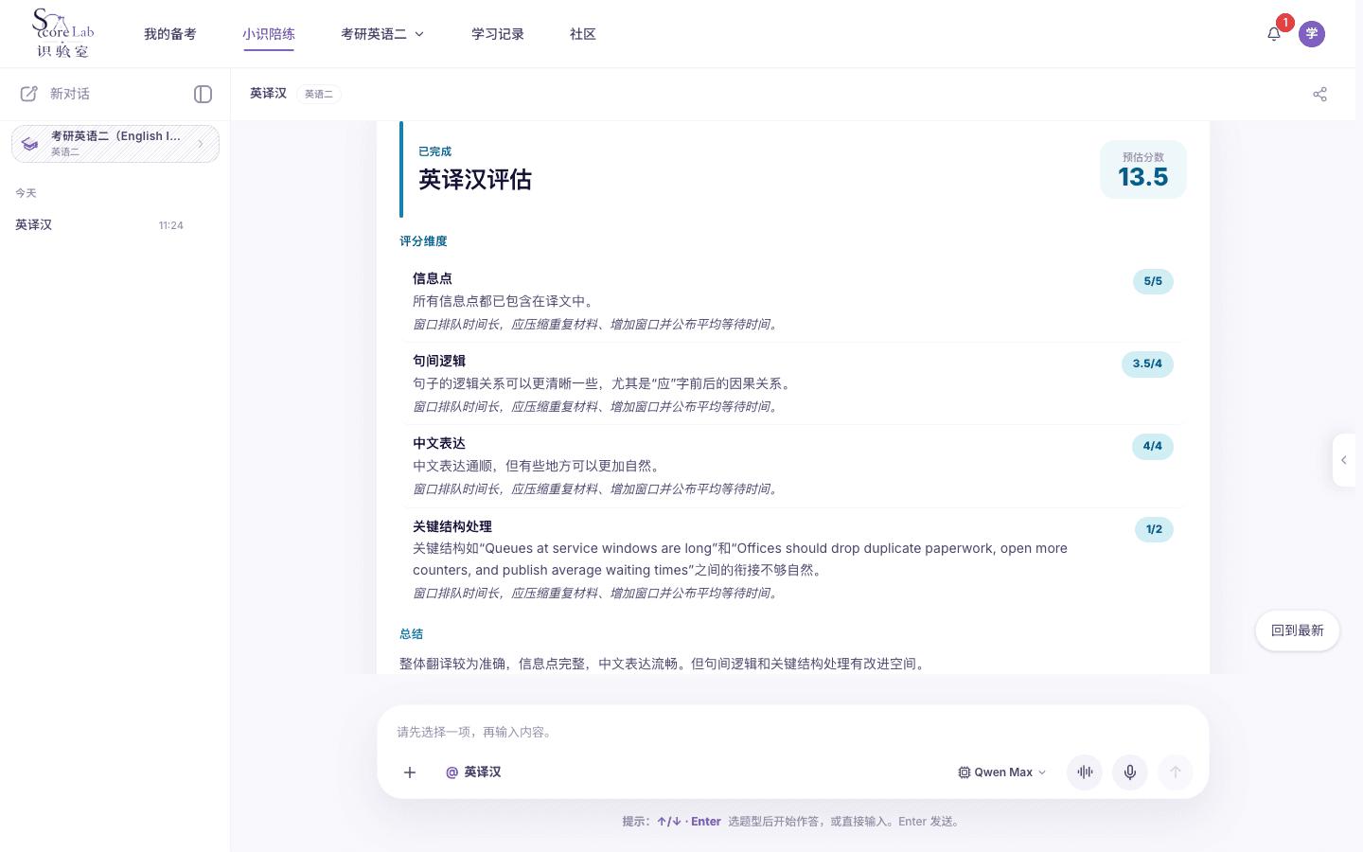Click the @ 英译汉 mode chip

[473, 772]
